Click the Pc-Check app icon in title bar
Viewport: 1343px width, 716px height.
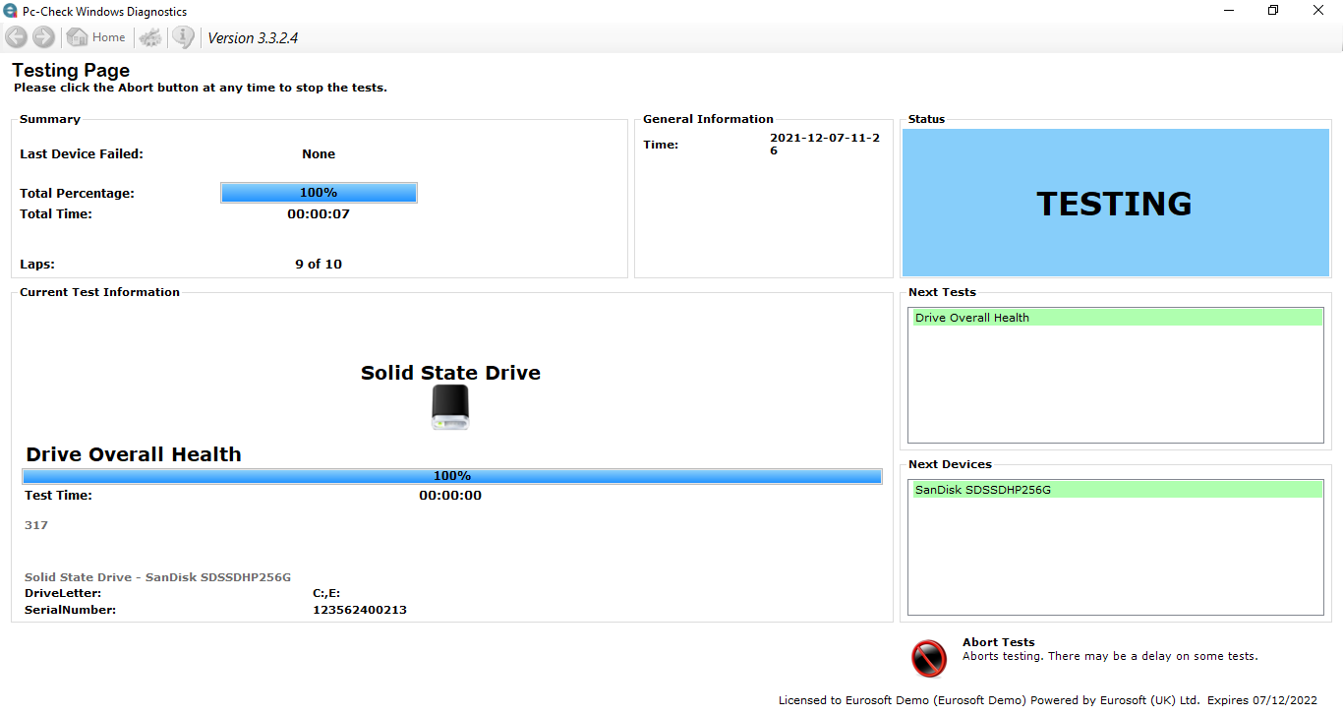[x=11, y=11]
